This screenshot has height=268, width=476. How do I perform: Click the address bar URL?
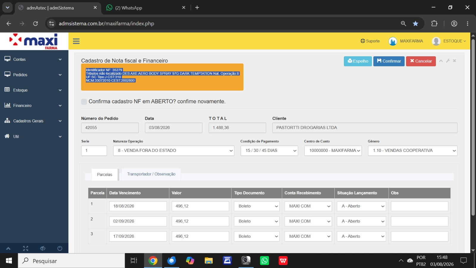click(107, 24)
